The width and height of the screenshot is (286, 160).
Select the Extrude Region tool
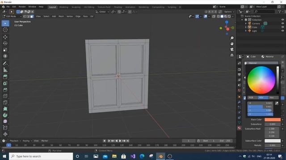pos(5,77)
